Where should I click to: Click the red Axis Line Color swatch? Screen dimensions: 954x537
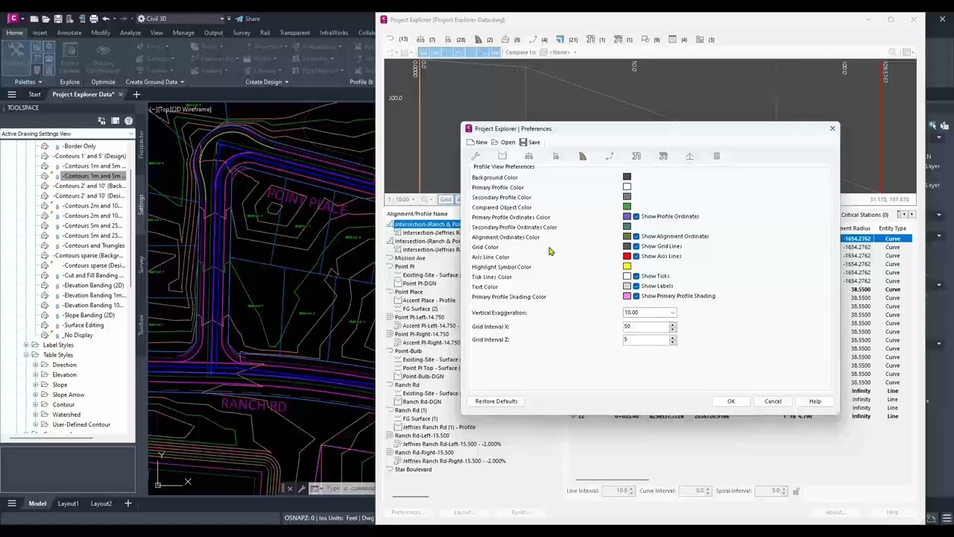pos(627,257)
